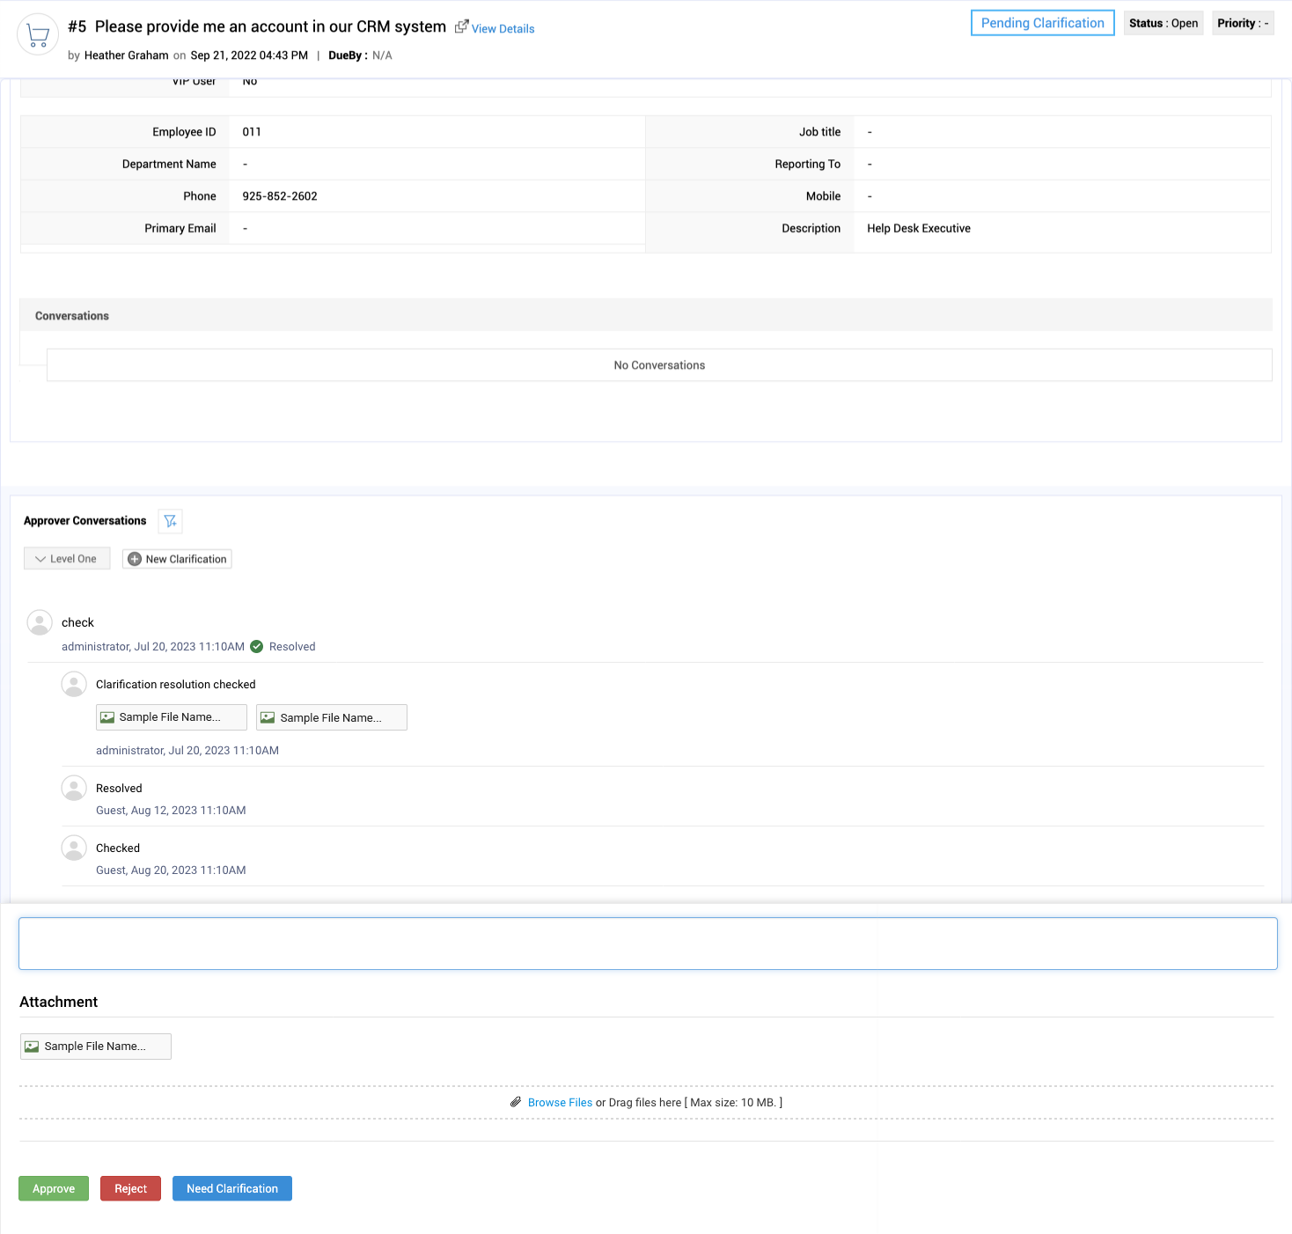Click the View Details external link icon
This screenshot has width=1292, height=1234.
point(461,27)
